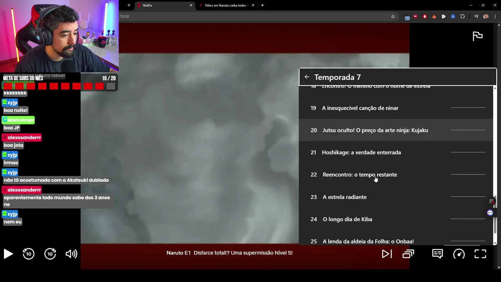Image resolution: width=501 pixels, height=282 pixels.
Task: Open episode 25 A lenda da aldeia da Folha
Action: point(396,240)
